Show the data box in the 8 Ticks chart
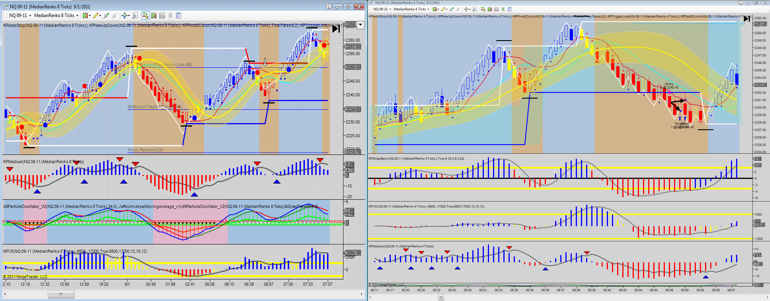The height and width of the screenshot is (301, 770). click(135, 15)
